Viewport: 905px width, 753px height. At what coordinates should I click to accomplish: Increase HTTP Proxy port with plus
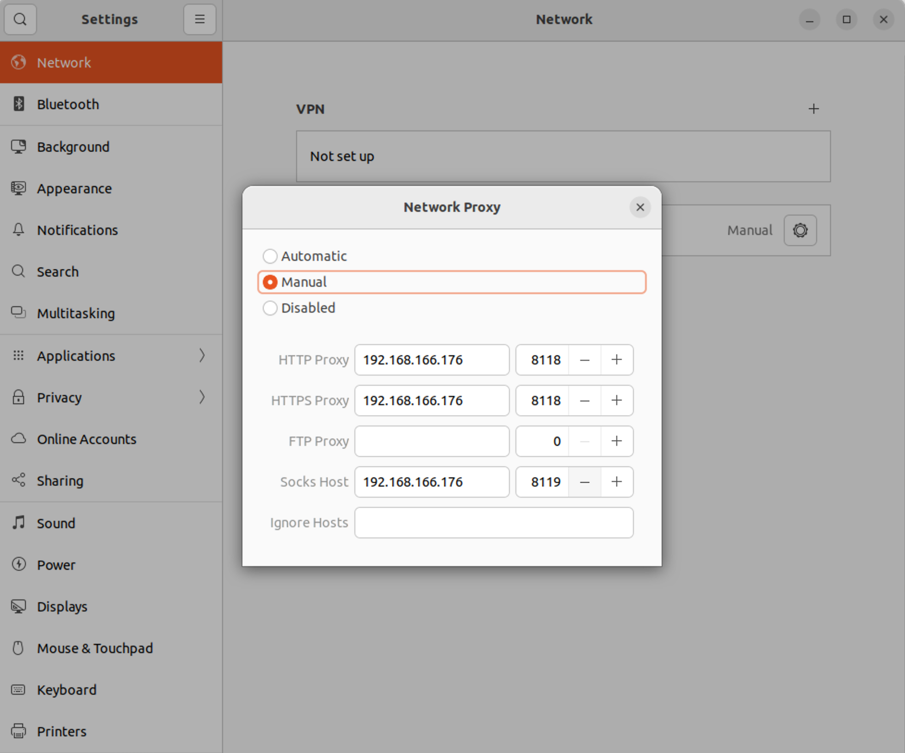(617, 360)
